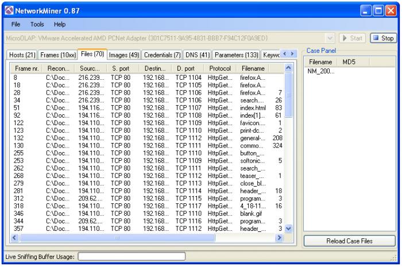Viewport: 402px width, 267px height.
Task: Click the vertical scrollbar down arrow
Action: coord(289,229)
